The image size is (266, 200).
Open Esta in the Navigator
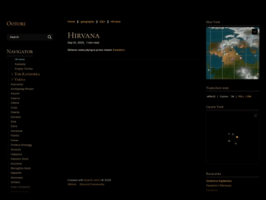click(x=13, y=121)
